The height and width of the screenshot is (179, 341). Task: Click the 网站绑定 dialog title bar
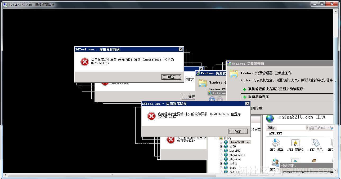(307, 166)
